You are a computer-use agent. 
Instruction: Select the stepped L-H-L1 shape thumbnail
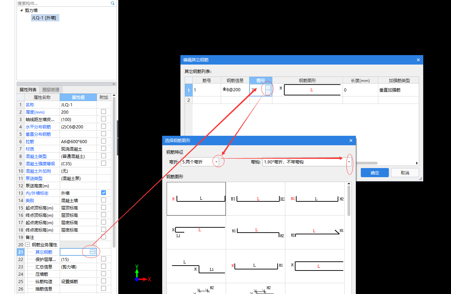[x=196, y=266]
